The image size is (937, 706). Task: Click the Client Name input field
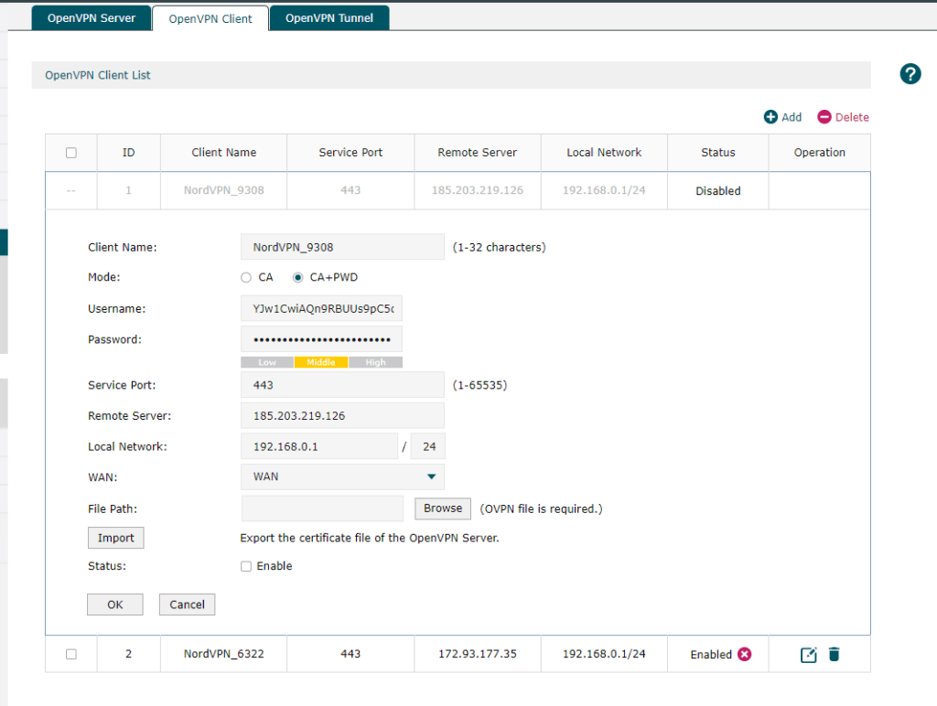click(342, 247)
